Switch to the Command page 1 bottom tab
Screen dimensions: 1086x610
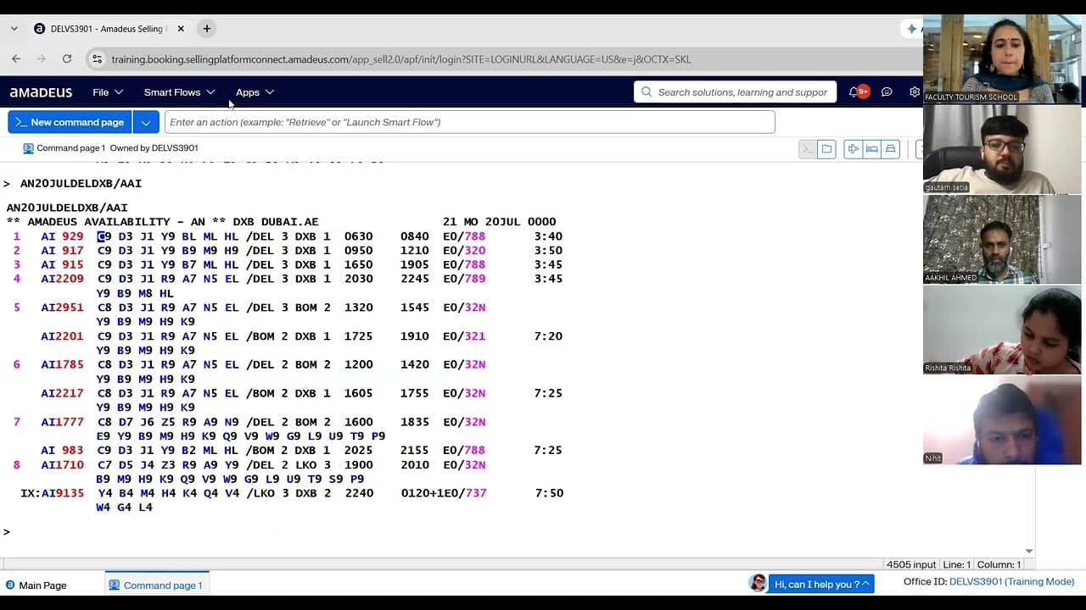[156, 585]
